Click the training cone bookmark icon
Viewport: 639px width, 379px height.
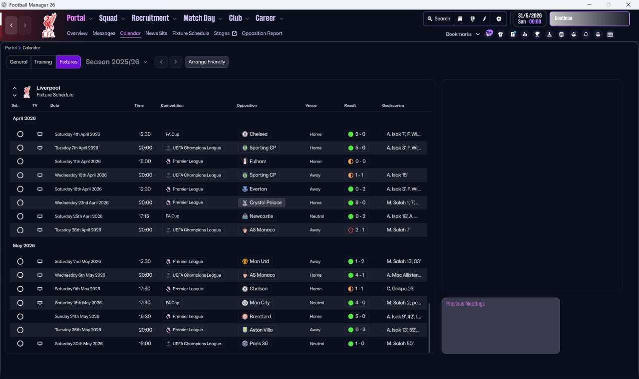coord(549,34)
